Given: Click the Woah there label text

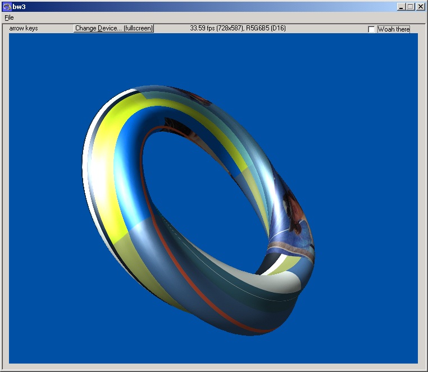Looking at the screenshot, I should point(393,29).
